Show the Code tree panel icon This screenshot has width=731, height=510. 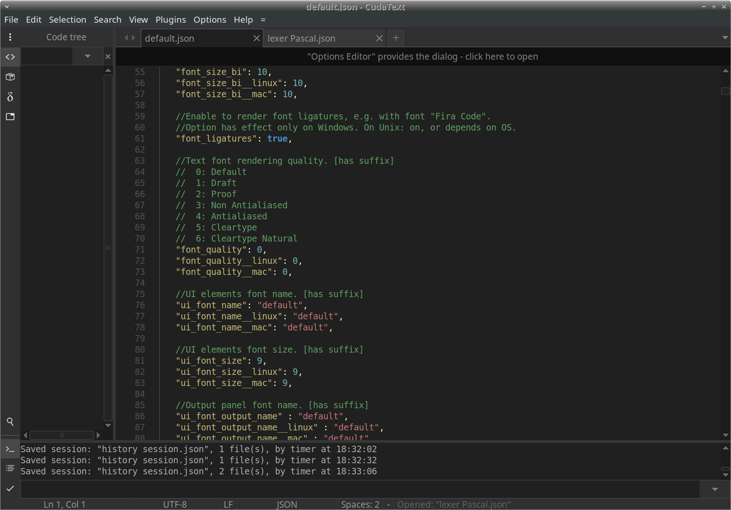coord(10,57)
